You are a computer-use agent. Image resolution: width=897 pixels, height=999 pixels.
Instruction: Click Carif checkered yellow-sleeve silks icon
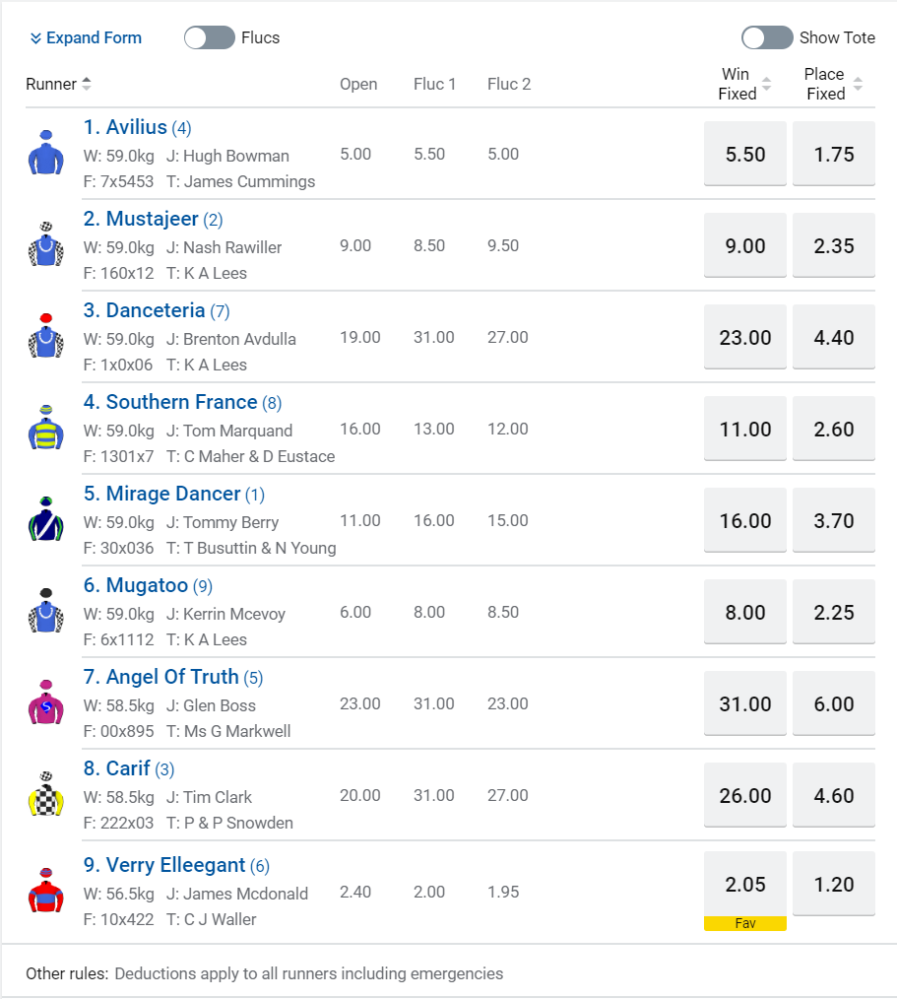pyautogui.click(x=45, y=794)
